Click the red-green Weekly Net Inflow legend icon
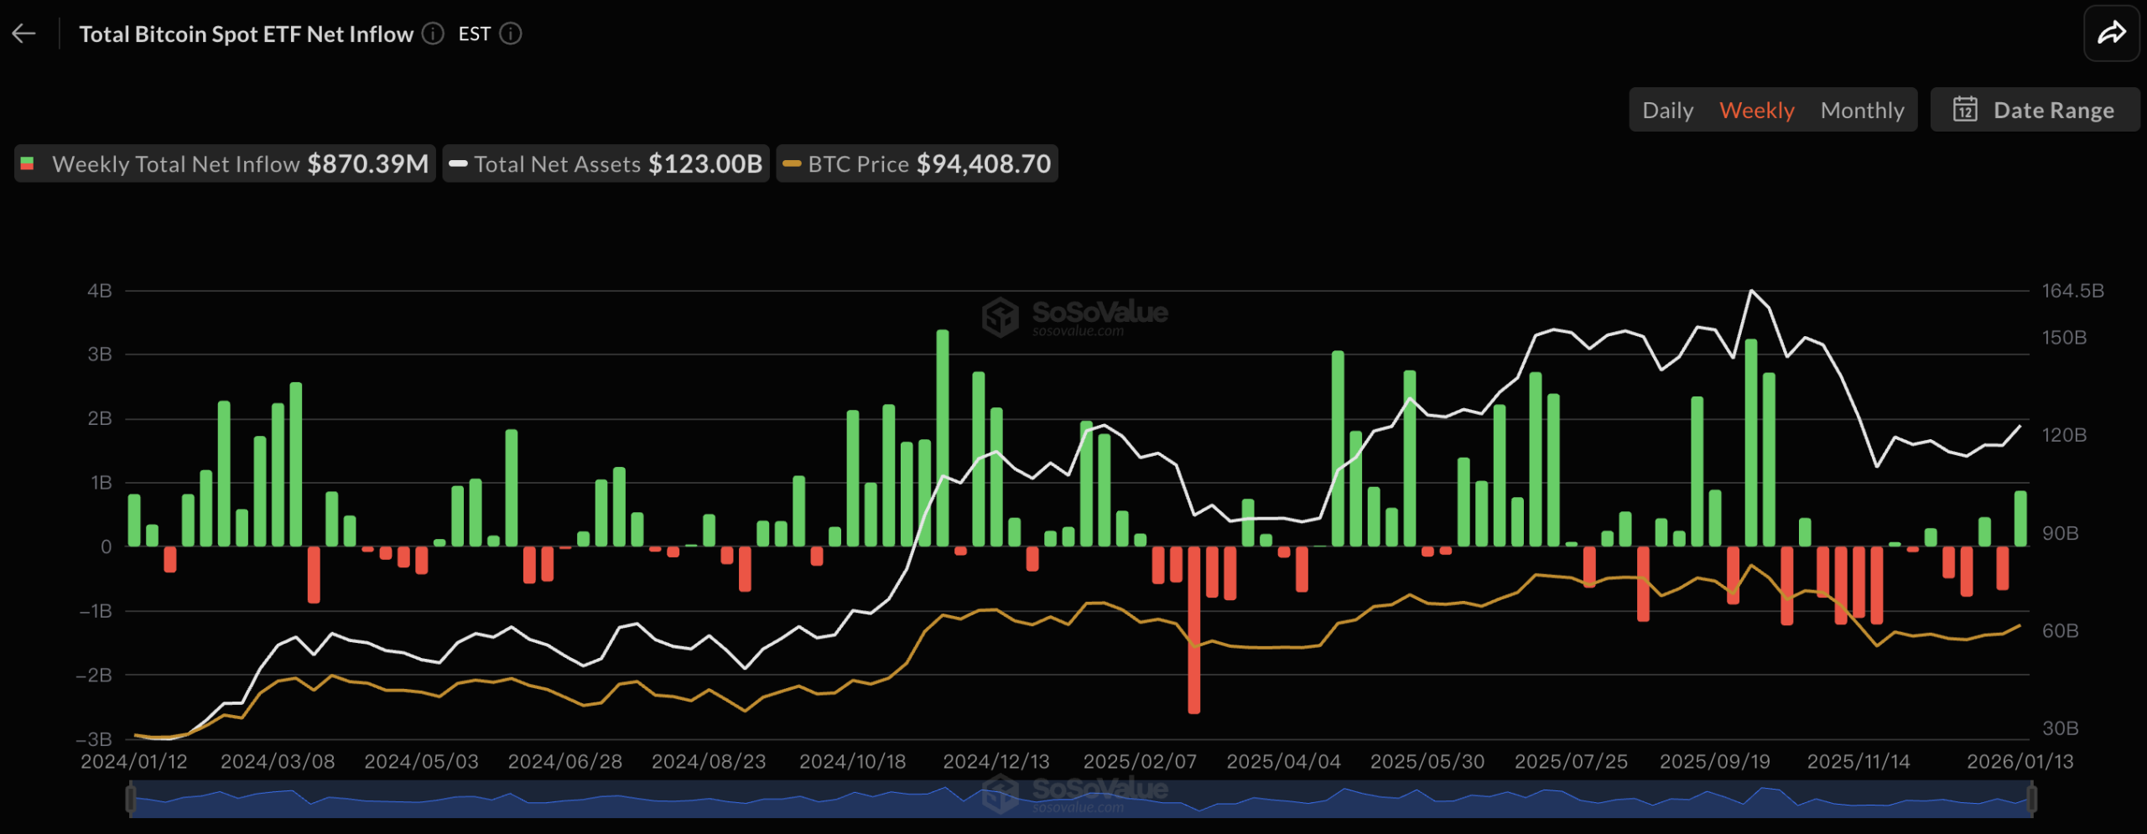This screenshot has height=834, width=2147. click(x=28, y=163)
